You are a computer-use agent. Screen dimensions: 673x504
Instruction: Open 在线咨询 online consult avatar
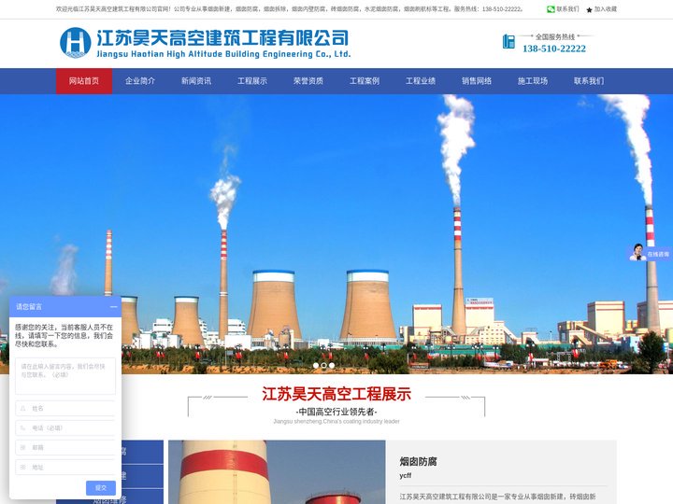(638, 252)
